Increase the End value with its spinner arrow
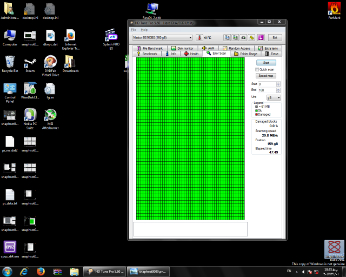346x277 pixels. coord(279,89)
